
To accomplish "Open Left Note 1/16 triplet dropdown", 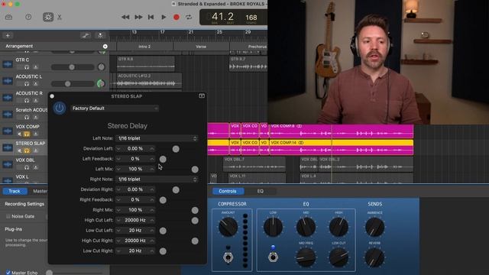I will [x=157, y=138].
